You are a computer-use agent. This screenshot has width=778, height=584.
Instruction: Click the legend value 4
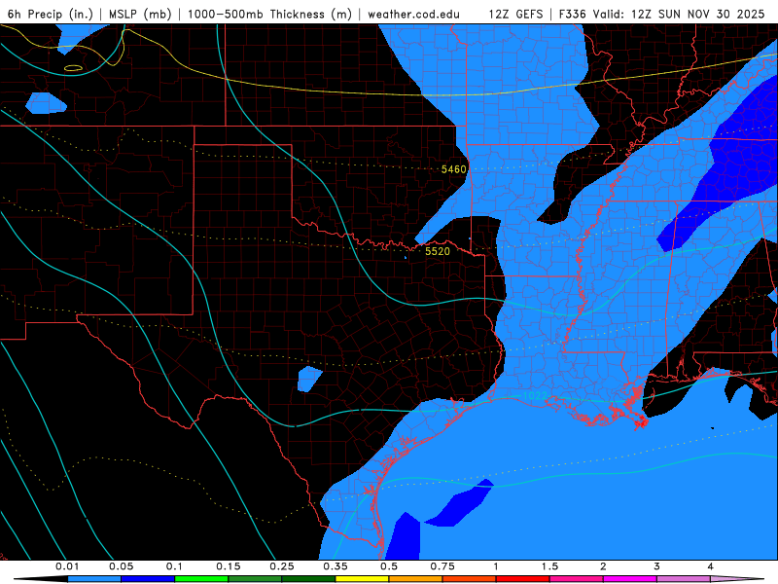(711, 566)
